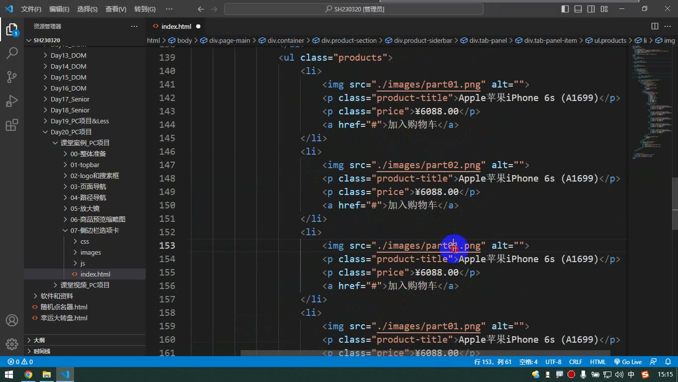This screenshot has height=382, width=678.
Task: Open the Selection menu 选择(S)
Action: tap(87, 9)
